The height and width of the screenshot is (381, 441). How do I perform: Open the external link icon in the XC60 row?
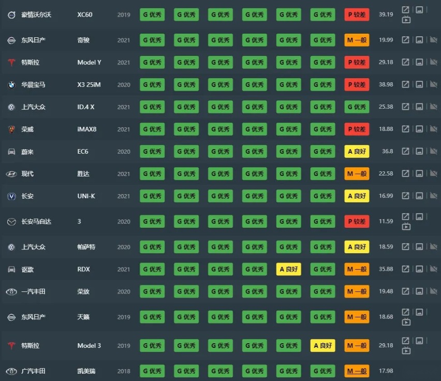405,10
